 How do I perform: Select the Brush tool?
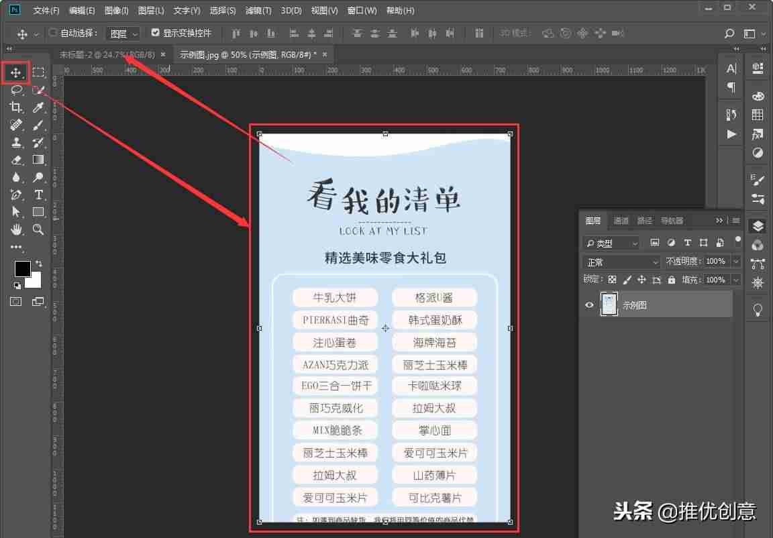[x=38, y=125]
